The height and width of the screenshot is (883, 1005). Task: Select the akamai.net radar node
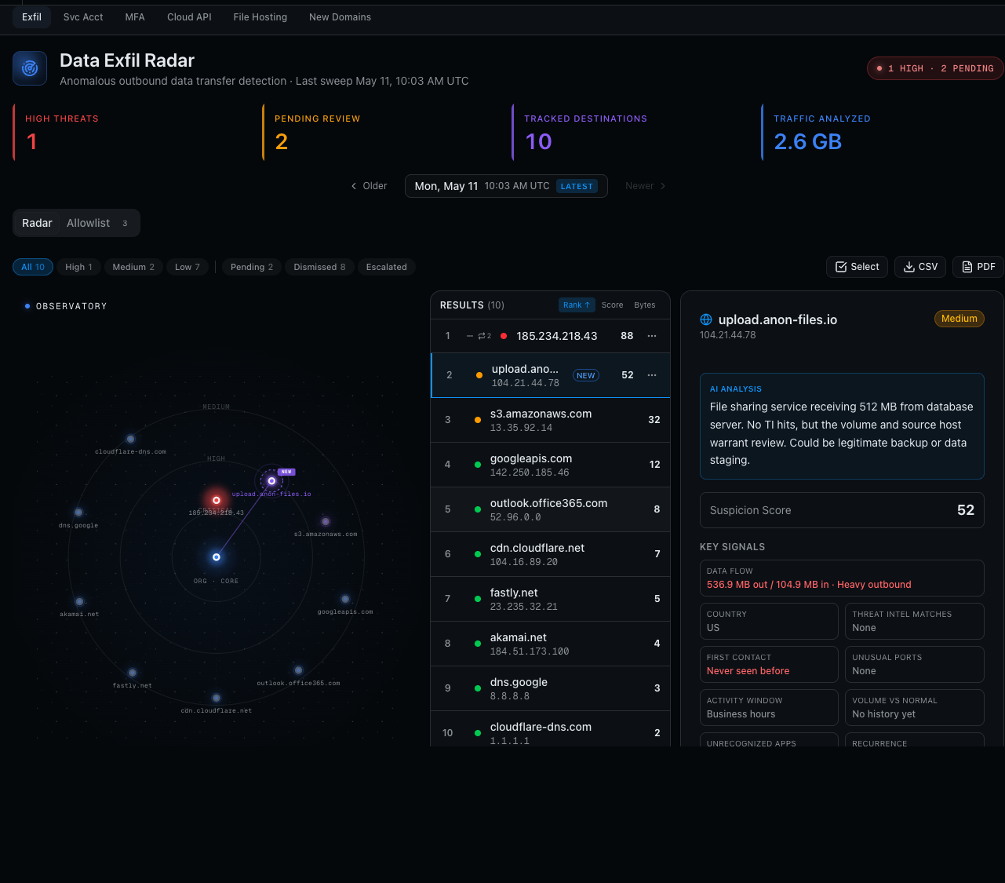click(79, 602)
